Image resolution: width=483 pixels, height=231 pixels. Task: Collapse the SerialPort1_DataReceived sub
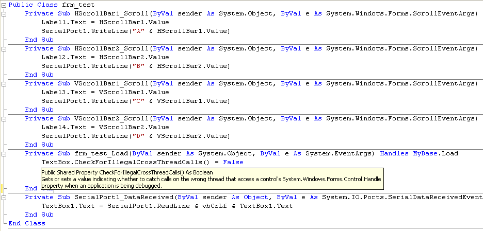coord(4,198)
